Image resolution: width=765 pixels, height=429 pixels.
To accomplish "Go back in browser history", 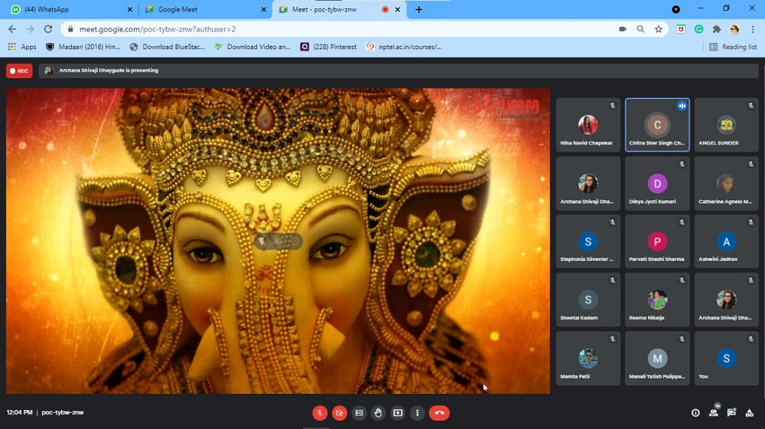I will point(12,29).
